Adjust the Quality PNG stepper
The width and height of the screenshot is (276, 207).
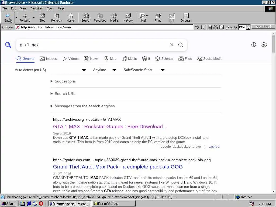pos(248,27)
